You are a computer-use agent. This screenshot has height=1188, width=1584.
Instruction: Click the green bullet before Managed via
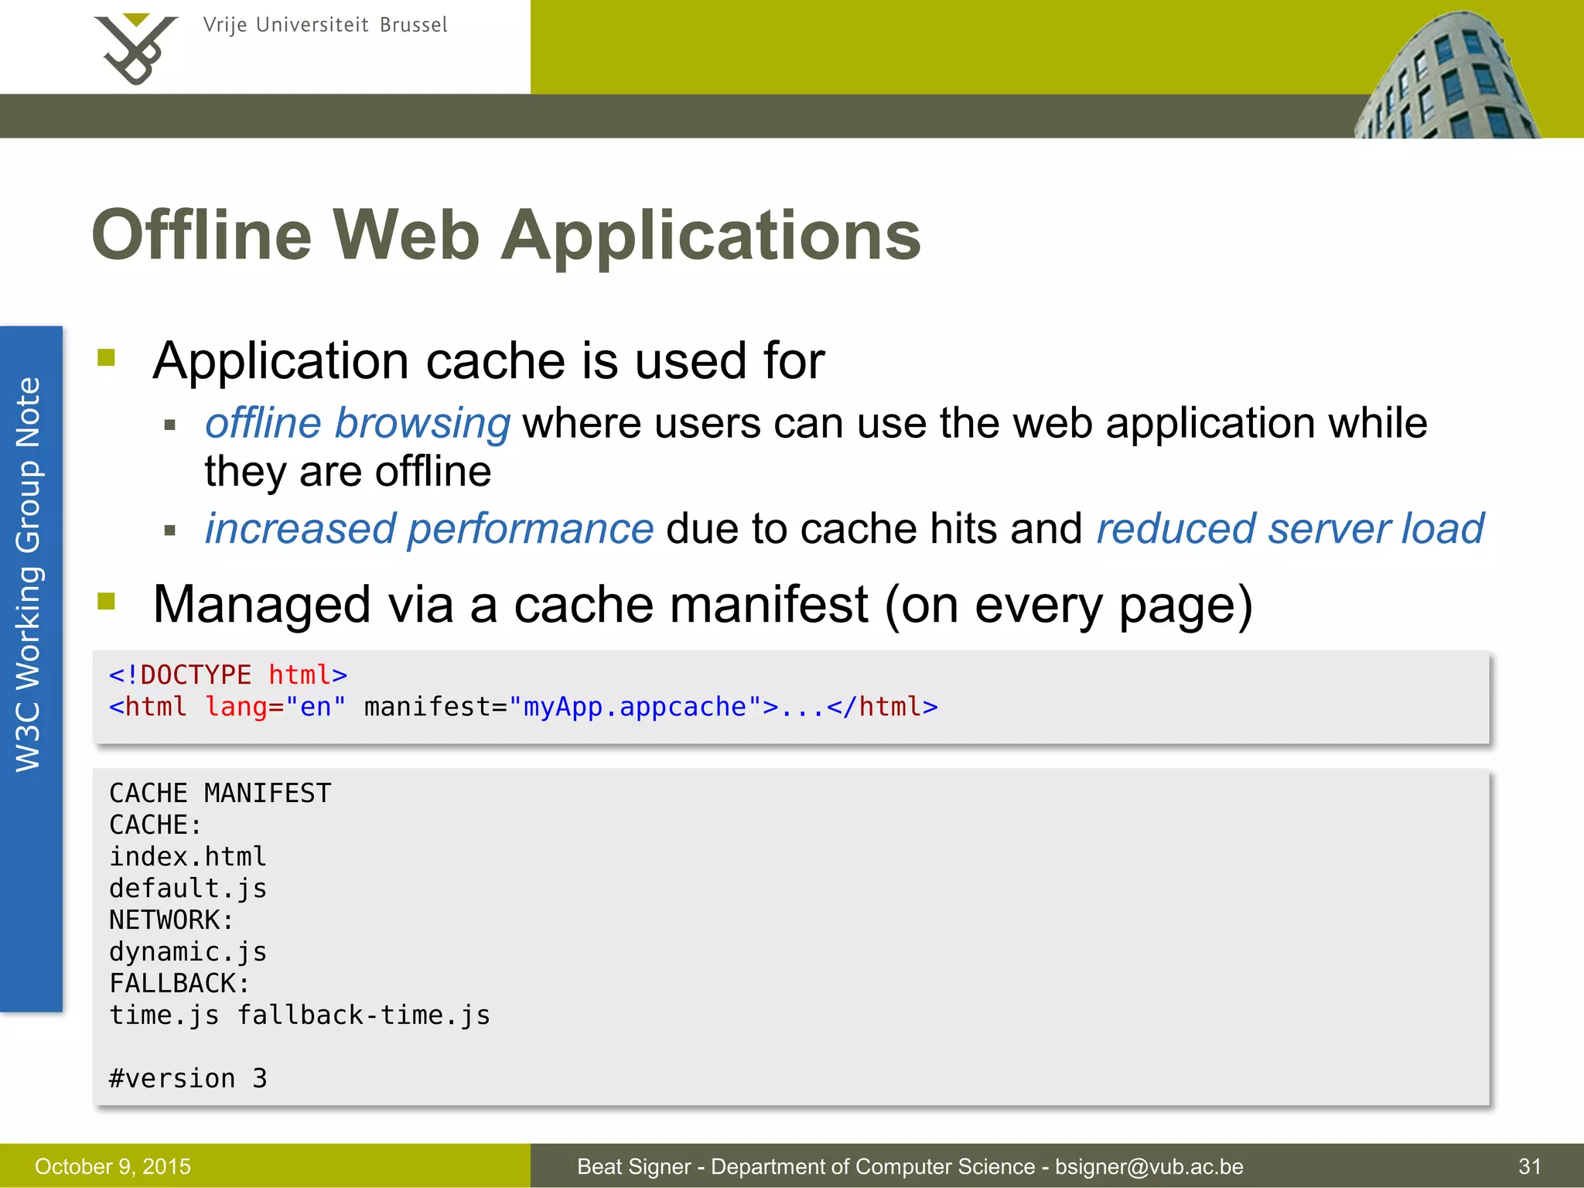tap(107, 601)
